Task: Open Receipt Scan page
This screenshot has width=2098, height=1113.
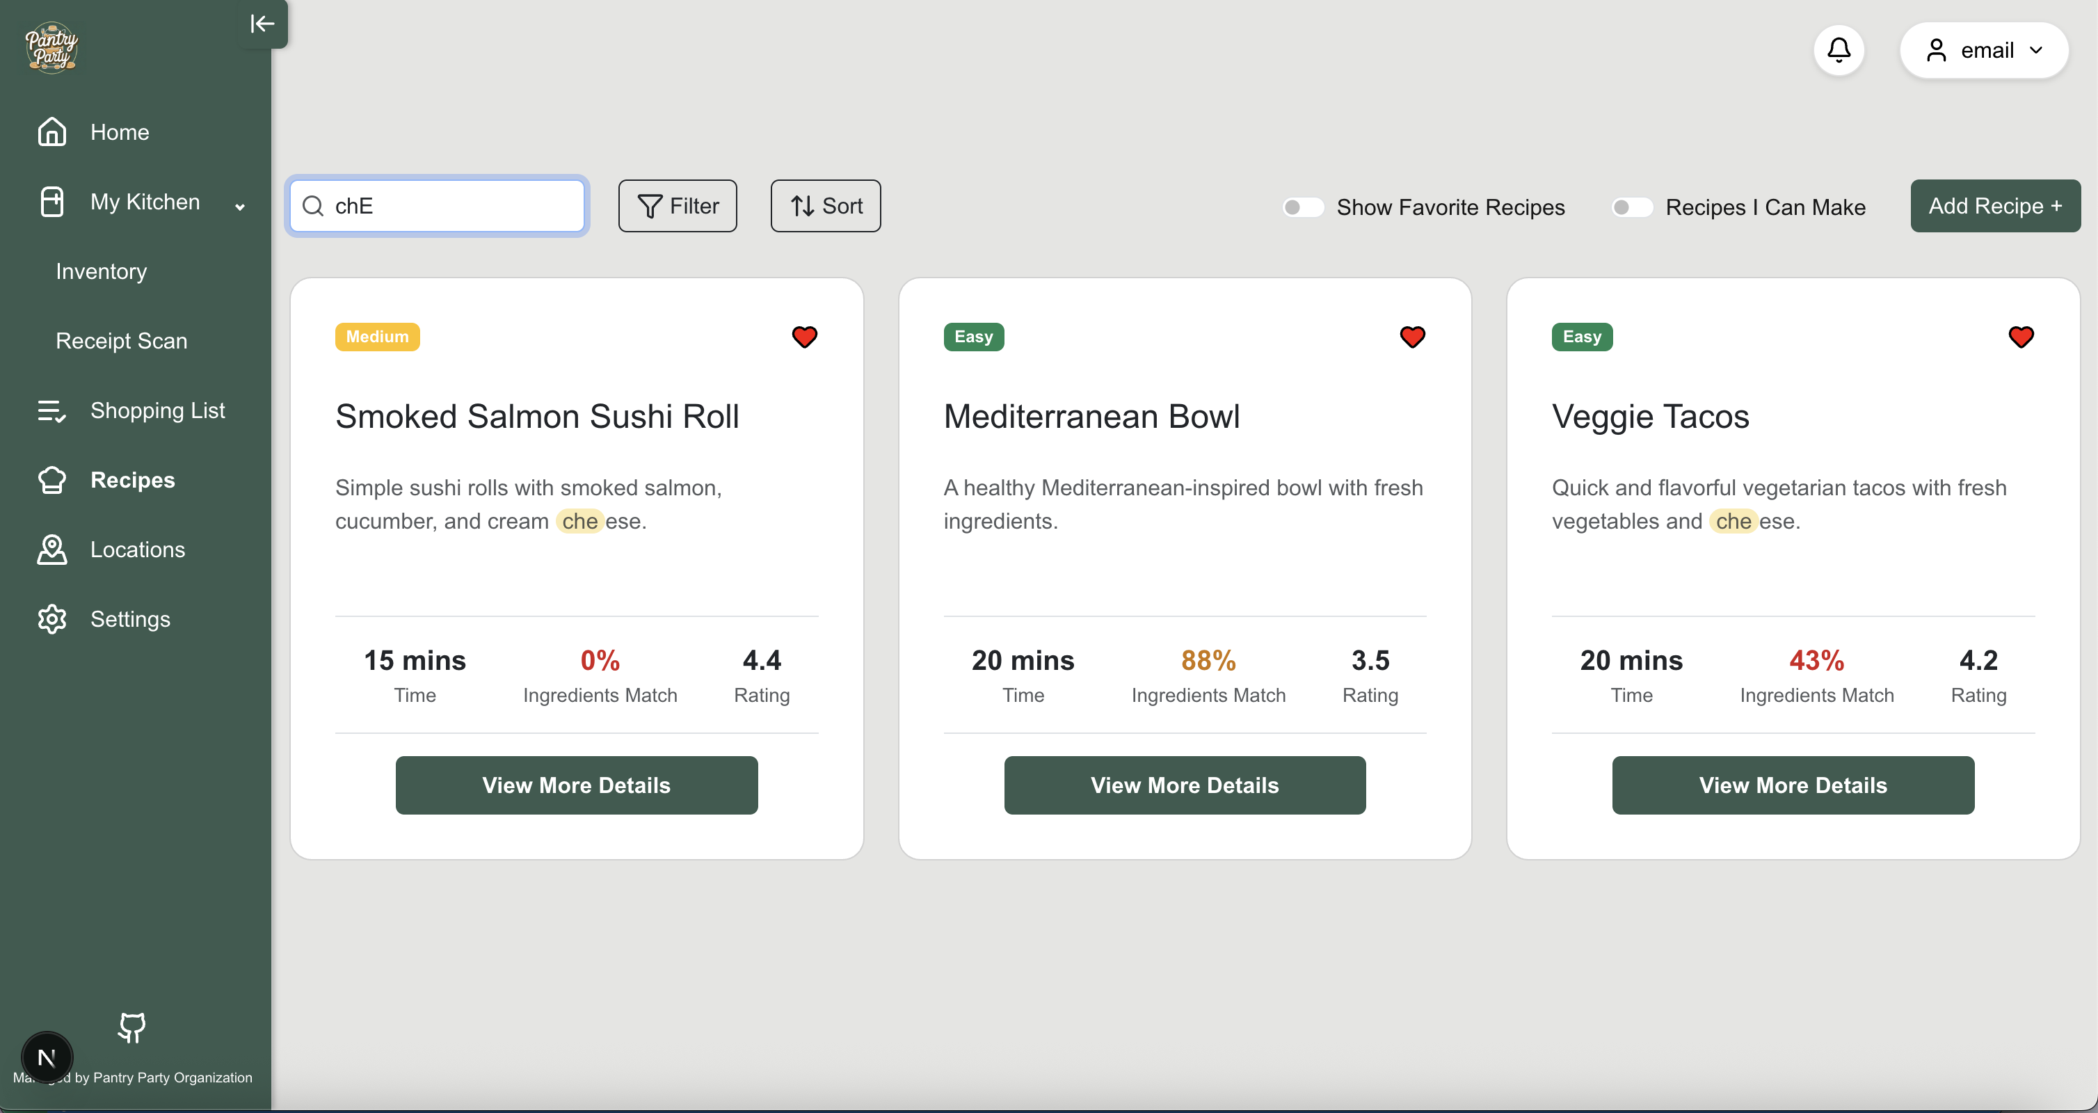Action: coord(121,340)
